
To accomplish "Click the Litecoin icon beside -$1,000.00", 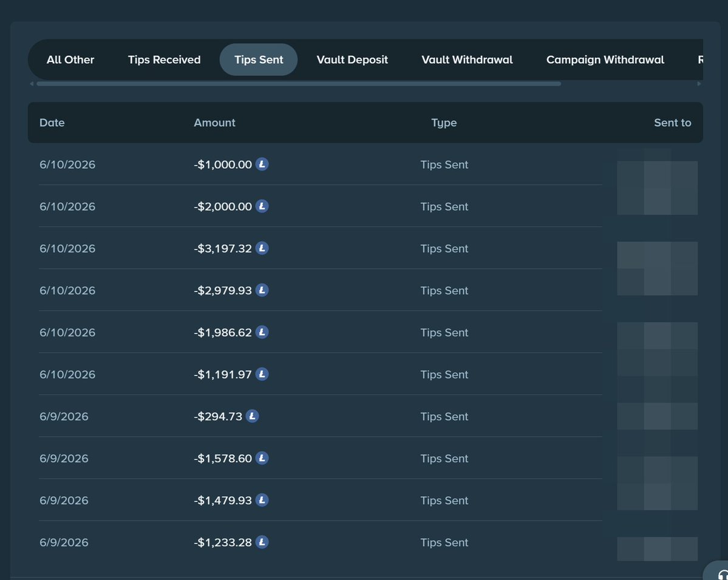I will click(262, 165).
